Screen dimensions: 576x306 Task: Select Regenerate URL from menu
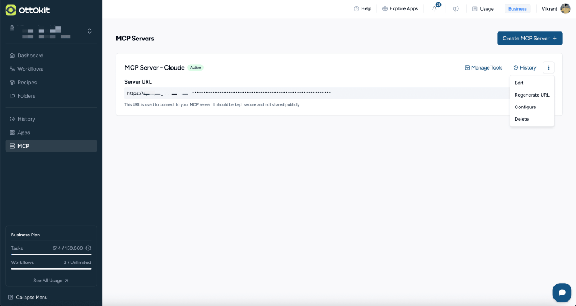click(532, 95)
